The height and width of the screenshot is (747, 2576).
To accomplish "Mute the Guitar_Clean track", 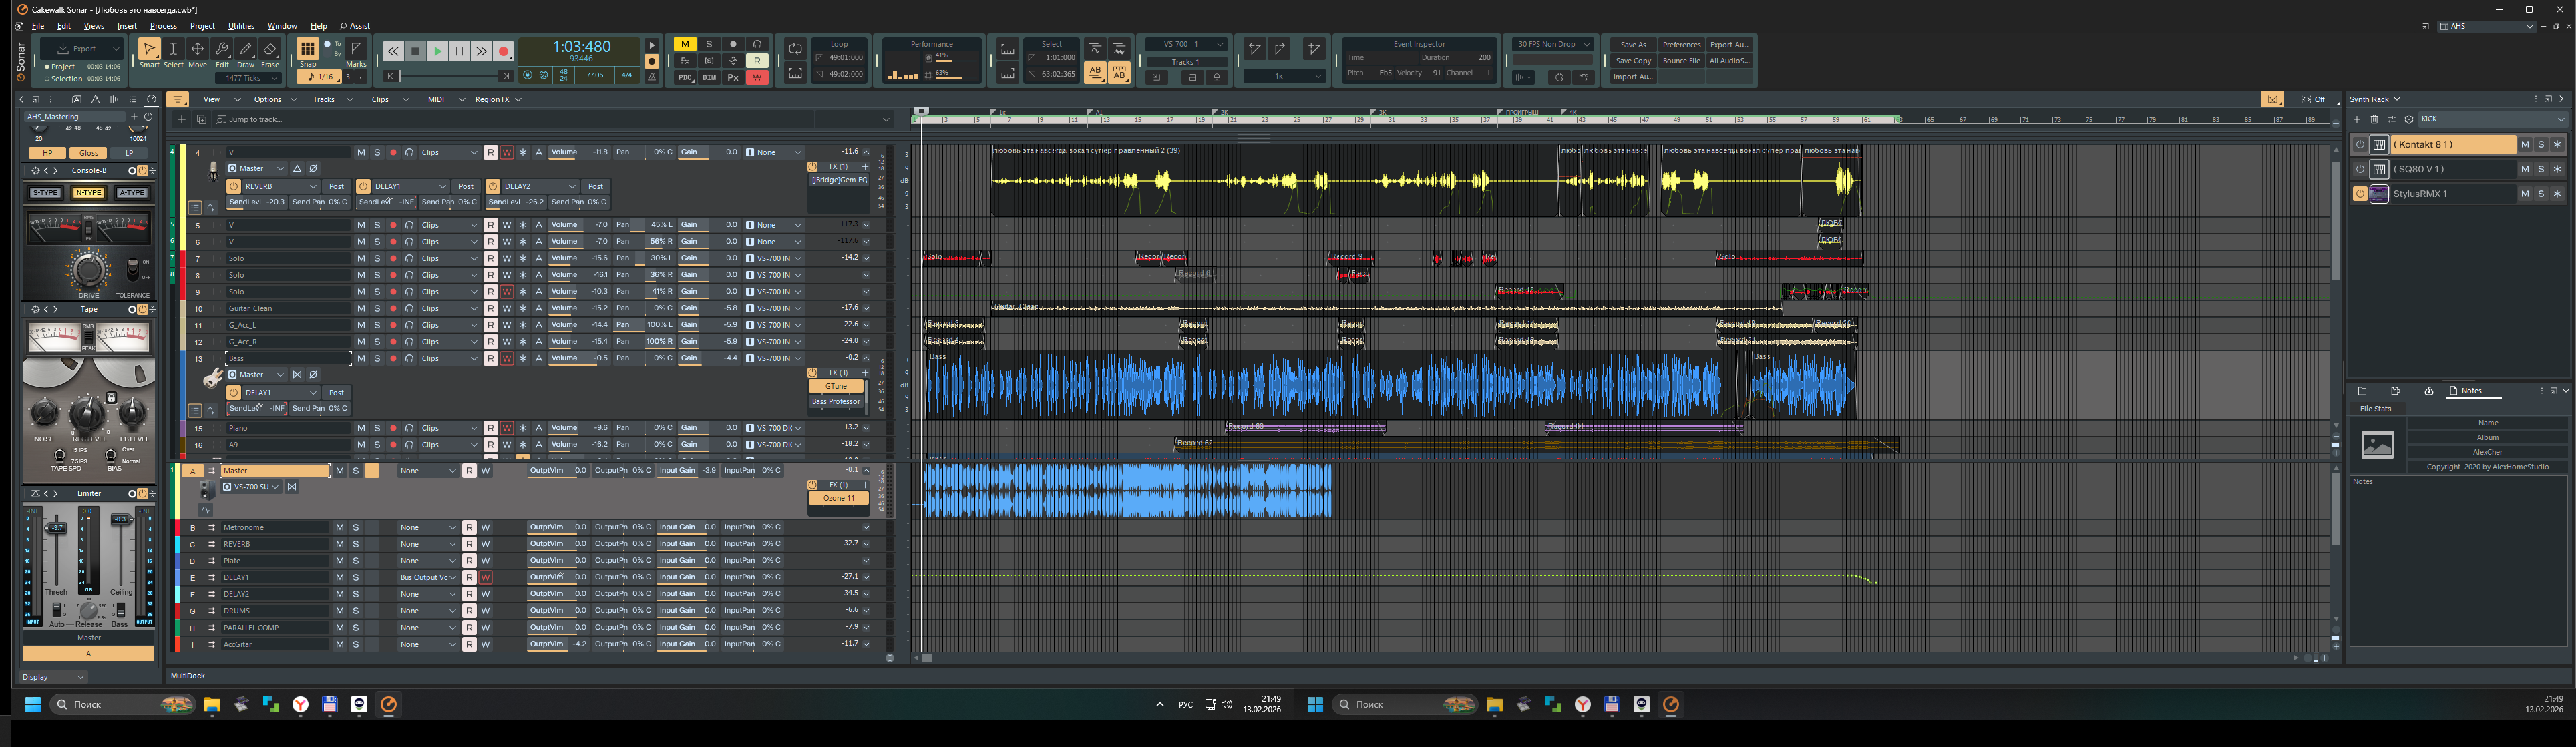I will pos(361,308).
